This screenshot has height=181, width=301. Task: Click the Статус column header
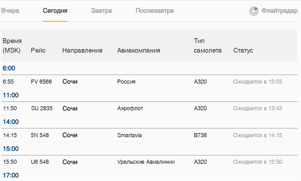click(x=243, y=51)
